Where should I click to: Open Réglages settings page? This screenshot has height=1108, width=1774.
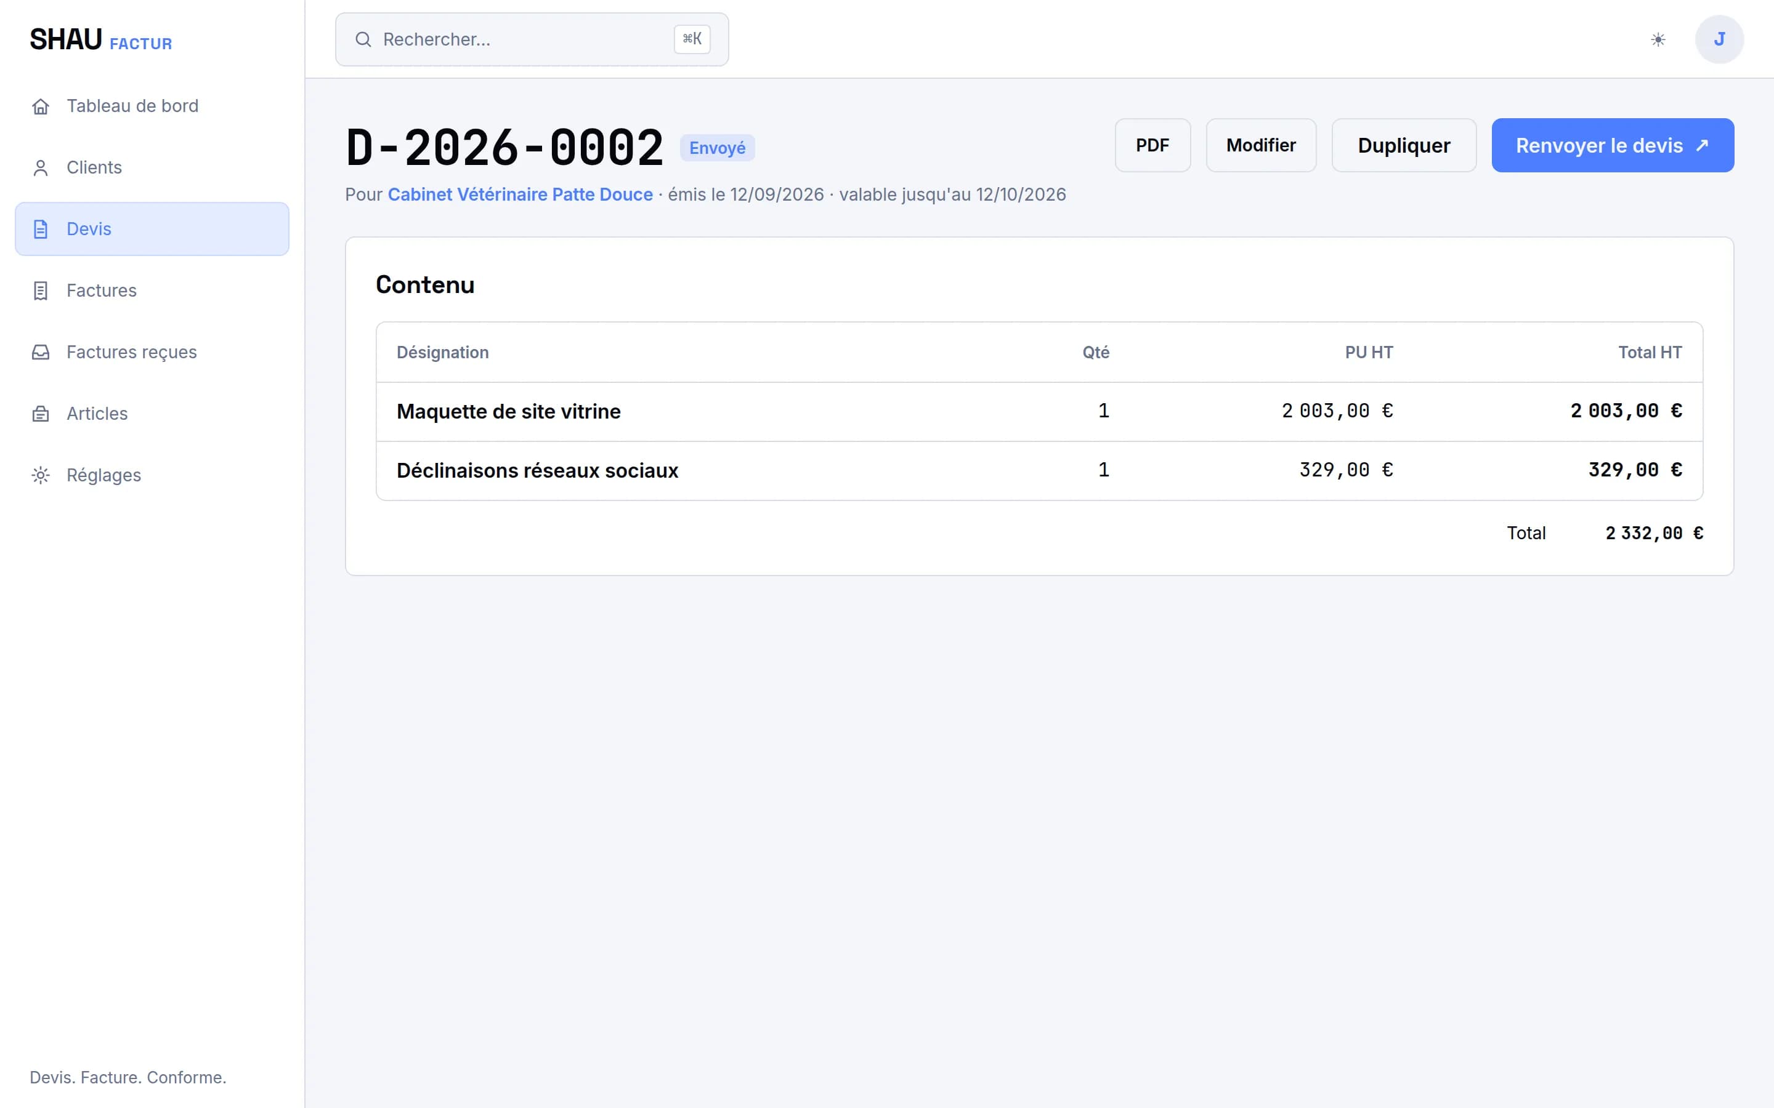(x=152, y=476)
